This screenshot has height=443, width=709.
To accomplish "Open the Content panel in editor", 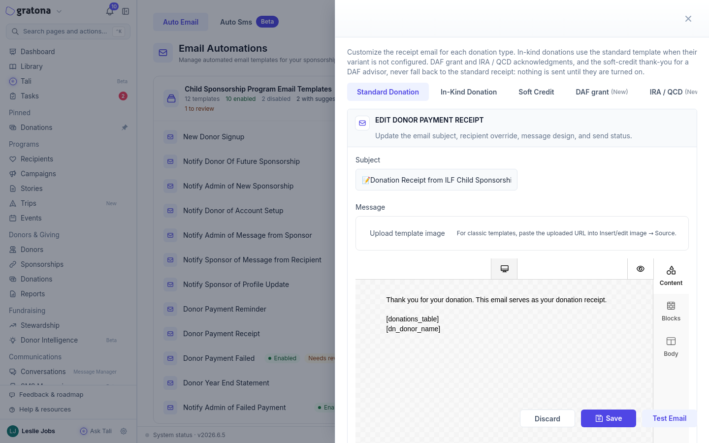I will [671, 276].
